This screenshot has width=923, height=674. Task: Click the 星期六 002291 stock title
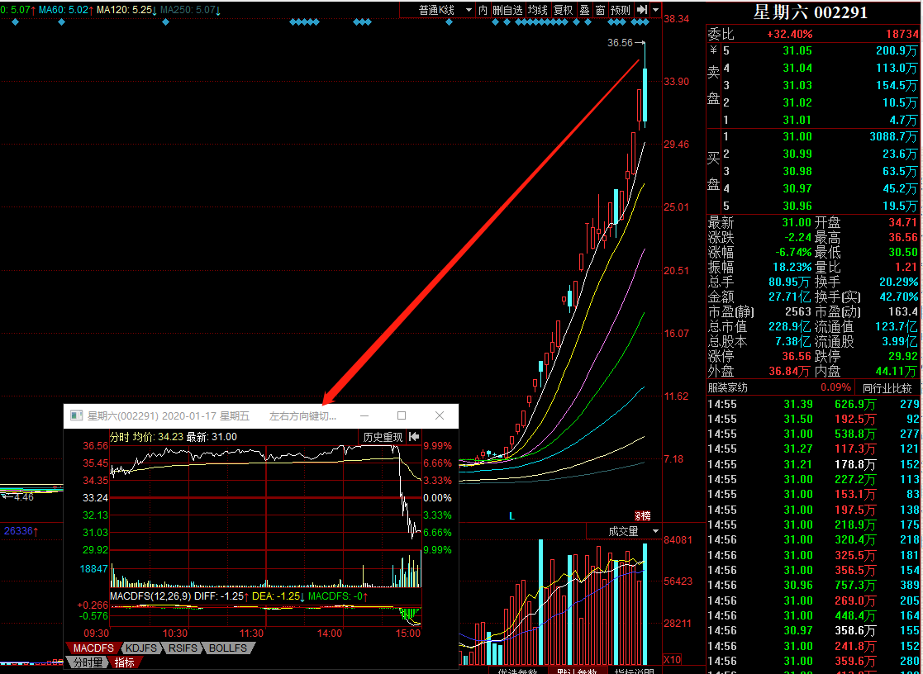tap(811, 12)
